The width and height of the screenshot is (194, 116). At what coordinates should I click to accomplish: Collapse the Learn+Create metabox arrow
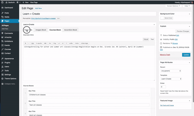tap(154, 25)
